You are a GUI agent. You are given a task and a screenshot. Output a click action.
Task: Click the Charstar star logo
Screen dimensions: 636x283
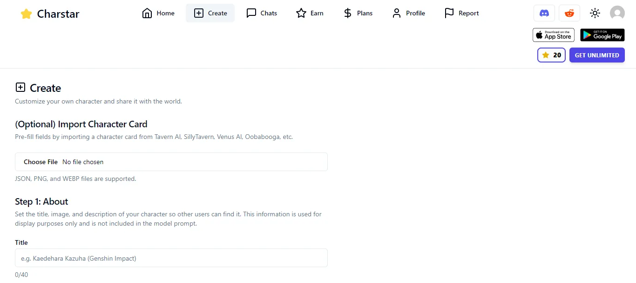26,14
